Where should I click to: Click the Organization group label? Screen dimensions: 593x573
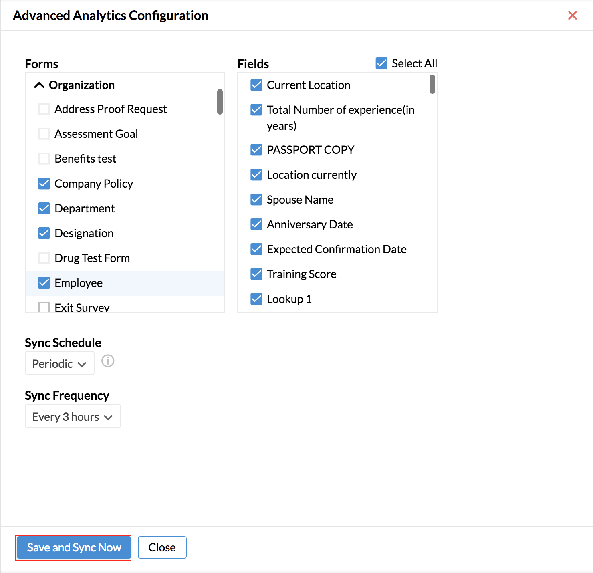tap(82, 85)
